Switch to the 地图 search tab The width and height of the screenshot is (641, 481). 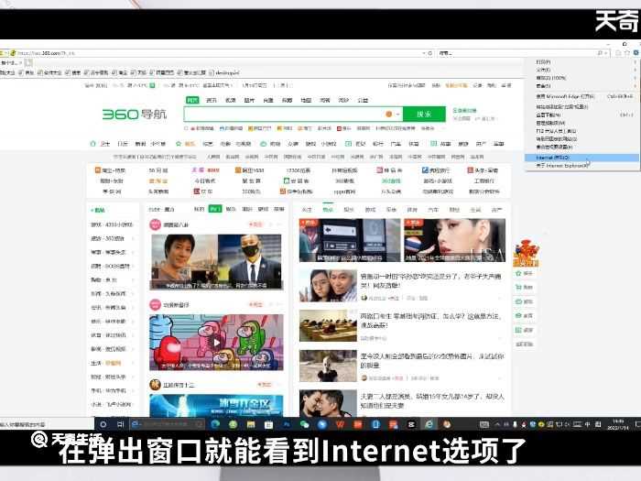pos(306,100)
